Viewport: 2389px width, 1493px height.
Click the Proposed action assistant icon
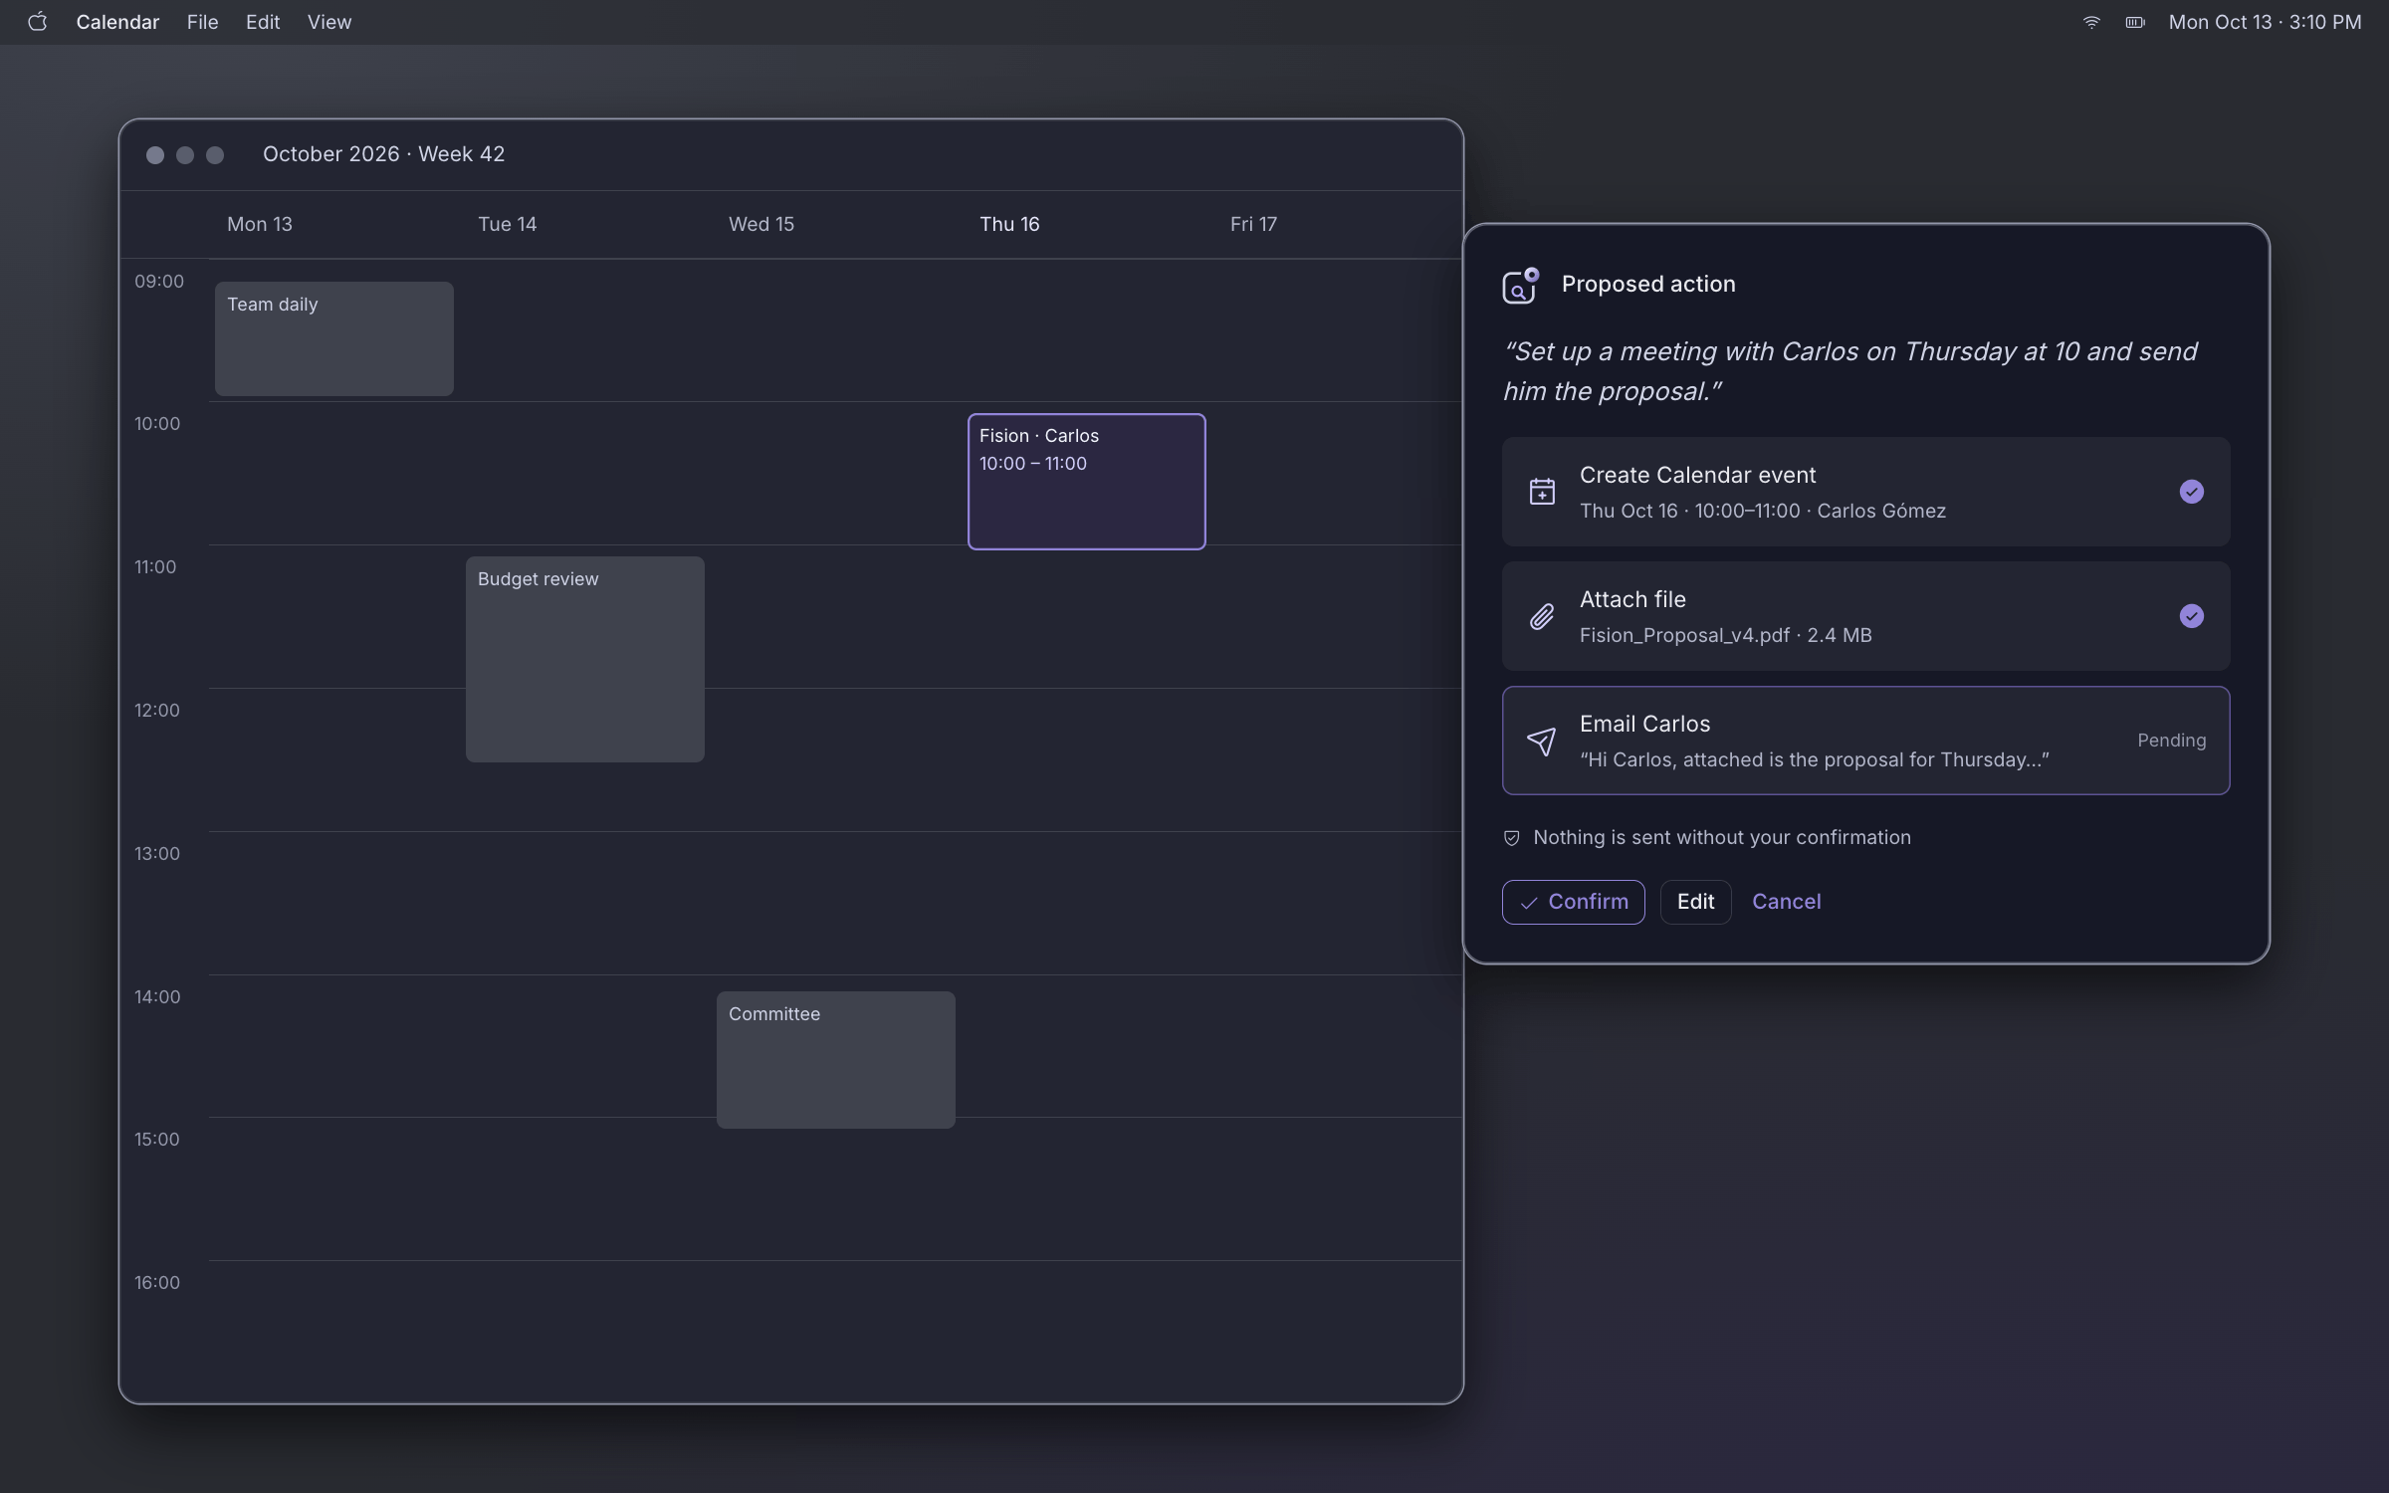click(1520, 286)
